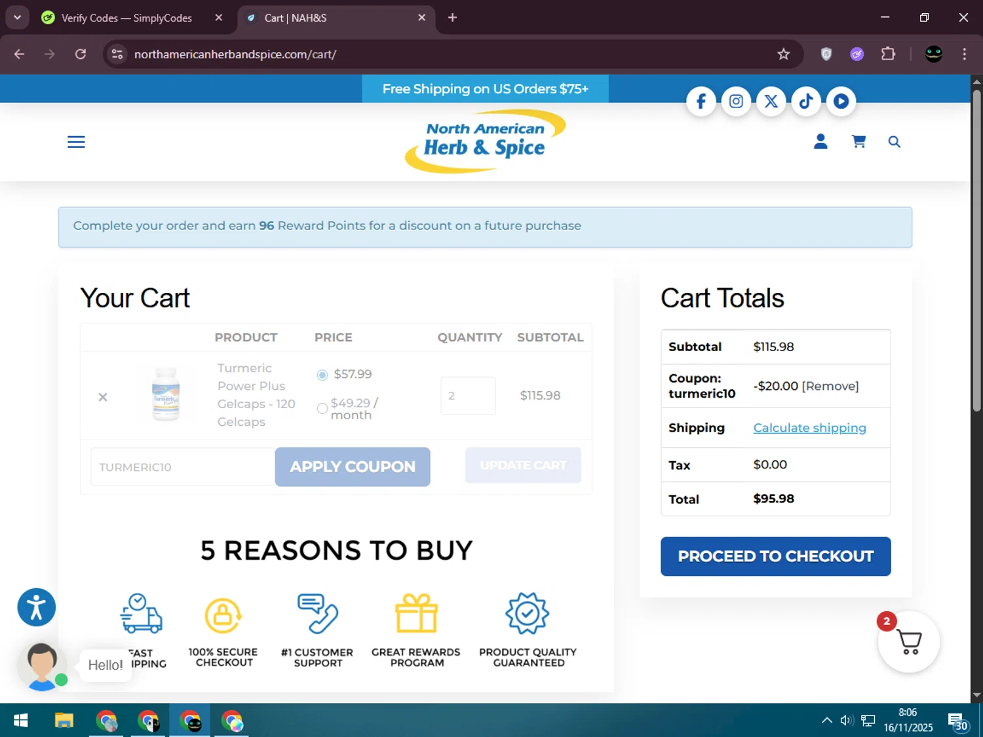The width and height of the screenshot is (983, 737).
Task: Open the user account icon
Action: (x=820, y=142)
